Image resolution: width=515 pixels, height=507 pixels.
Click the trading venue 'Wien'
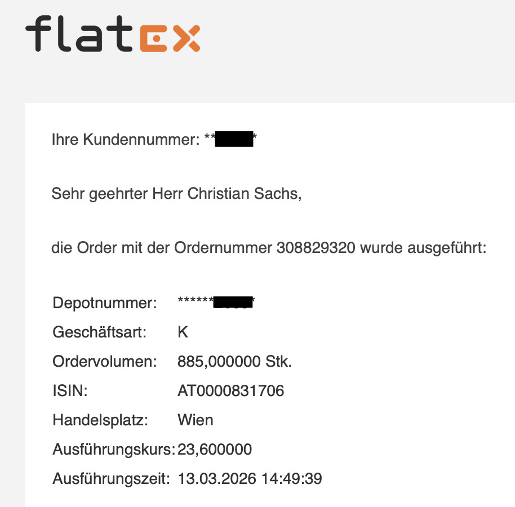[x=195, y=420]
